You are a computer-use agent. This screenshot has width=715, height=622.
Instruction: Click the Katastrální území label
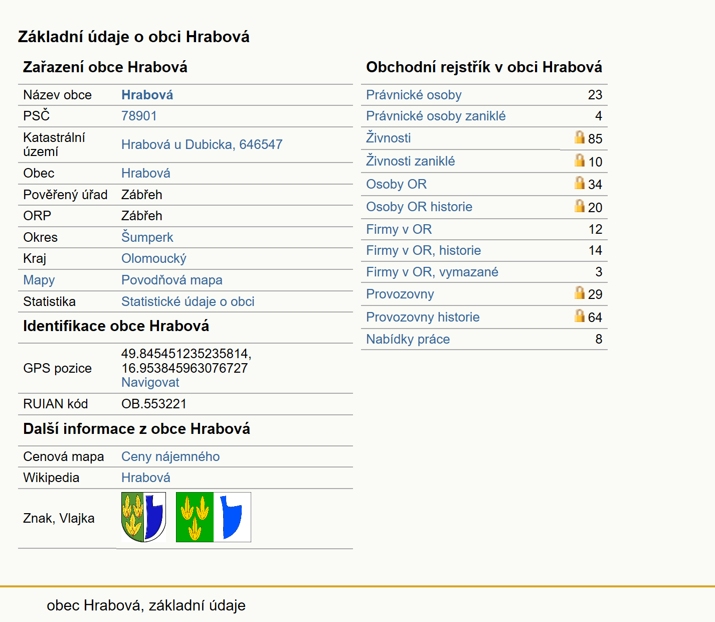pos(54,144)
